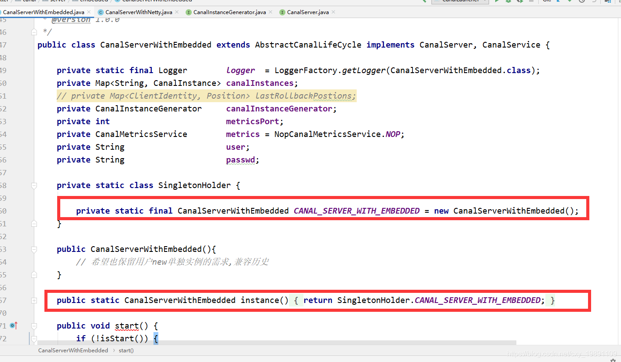Click the commented lastRollbackPostions line

point(206,96)
